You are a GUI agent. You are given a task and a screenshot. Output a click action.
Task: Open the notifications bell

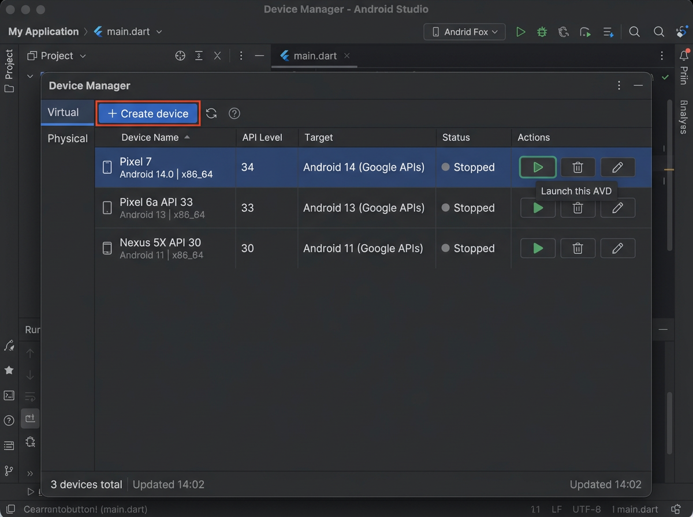pos(684,56)
